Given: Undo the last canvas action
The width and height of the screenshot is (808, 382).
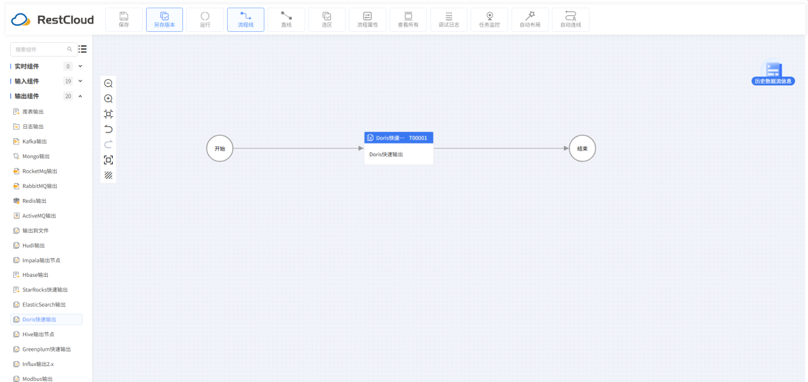Looking at the screenshot, I should click(x=108, y=129).
